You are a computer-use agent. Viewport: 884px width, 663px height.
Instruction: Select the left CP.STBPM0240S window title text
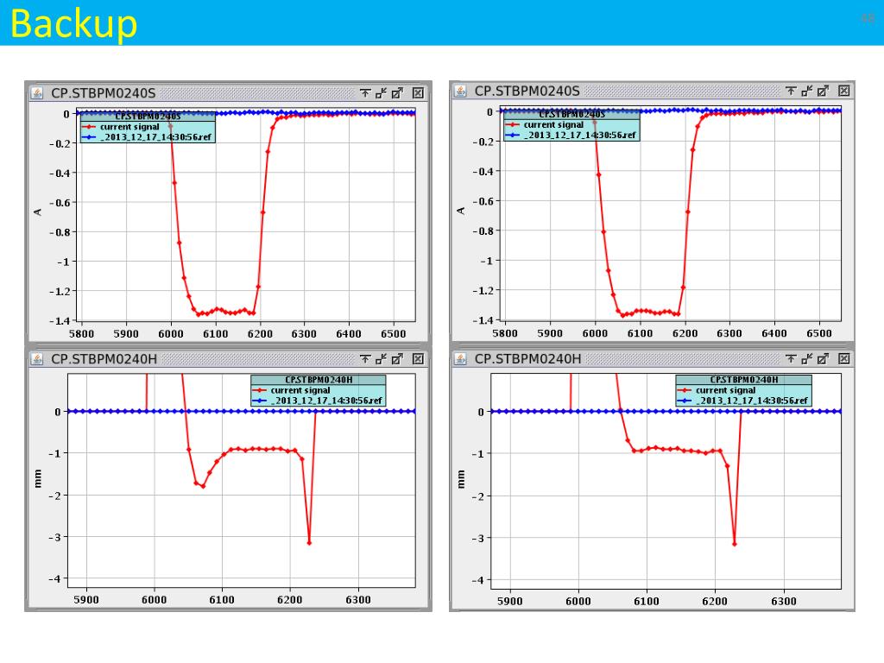tap(104, 93)
